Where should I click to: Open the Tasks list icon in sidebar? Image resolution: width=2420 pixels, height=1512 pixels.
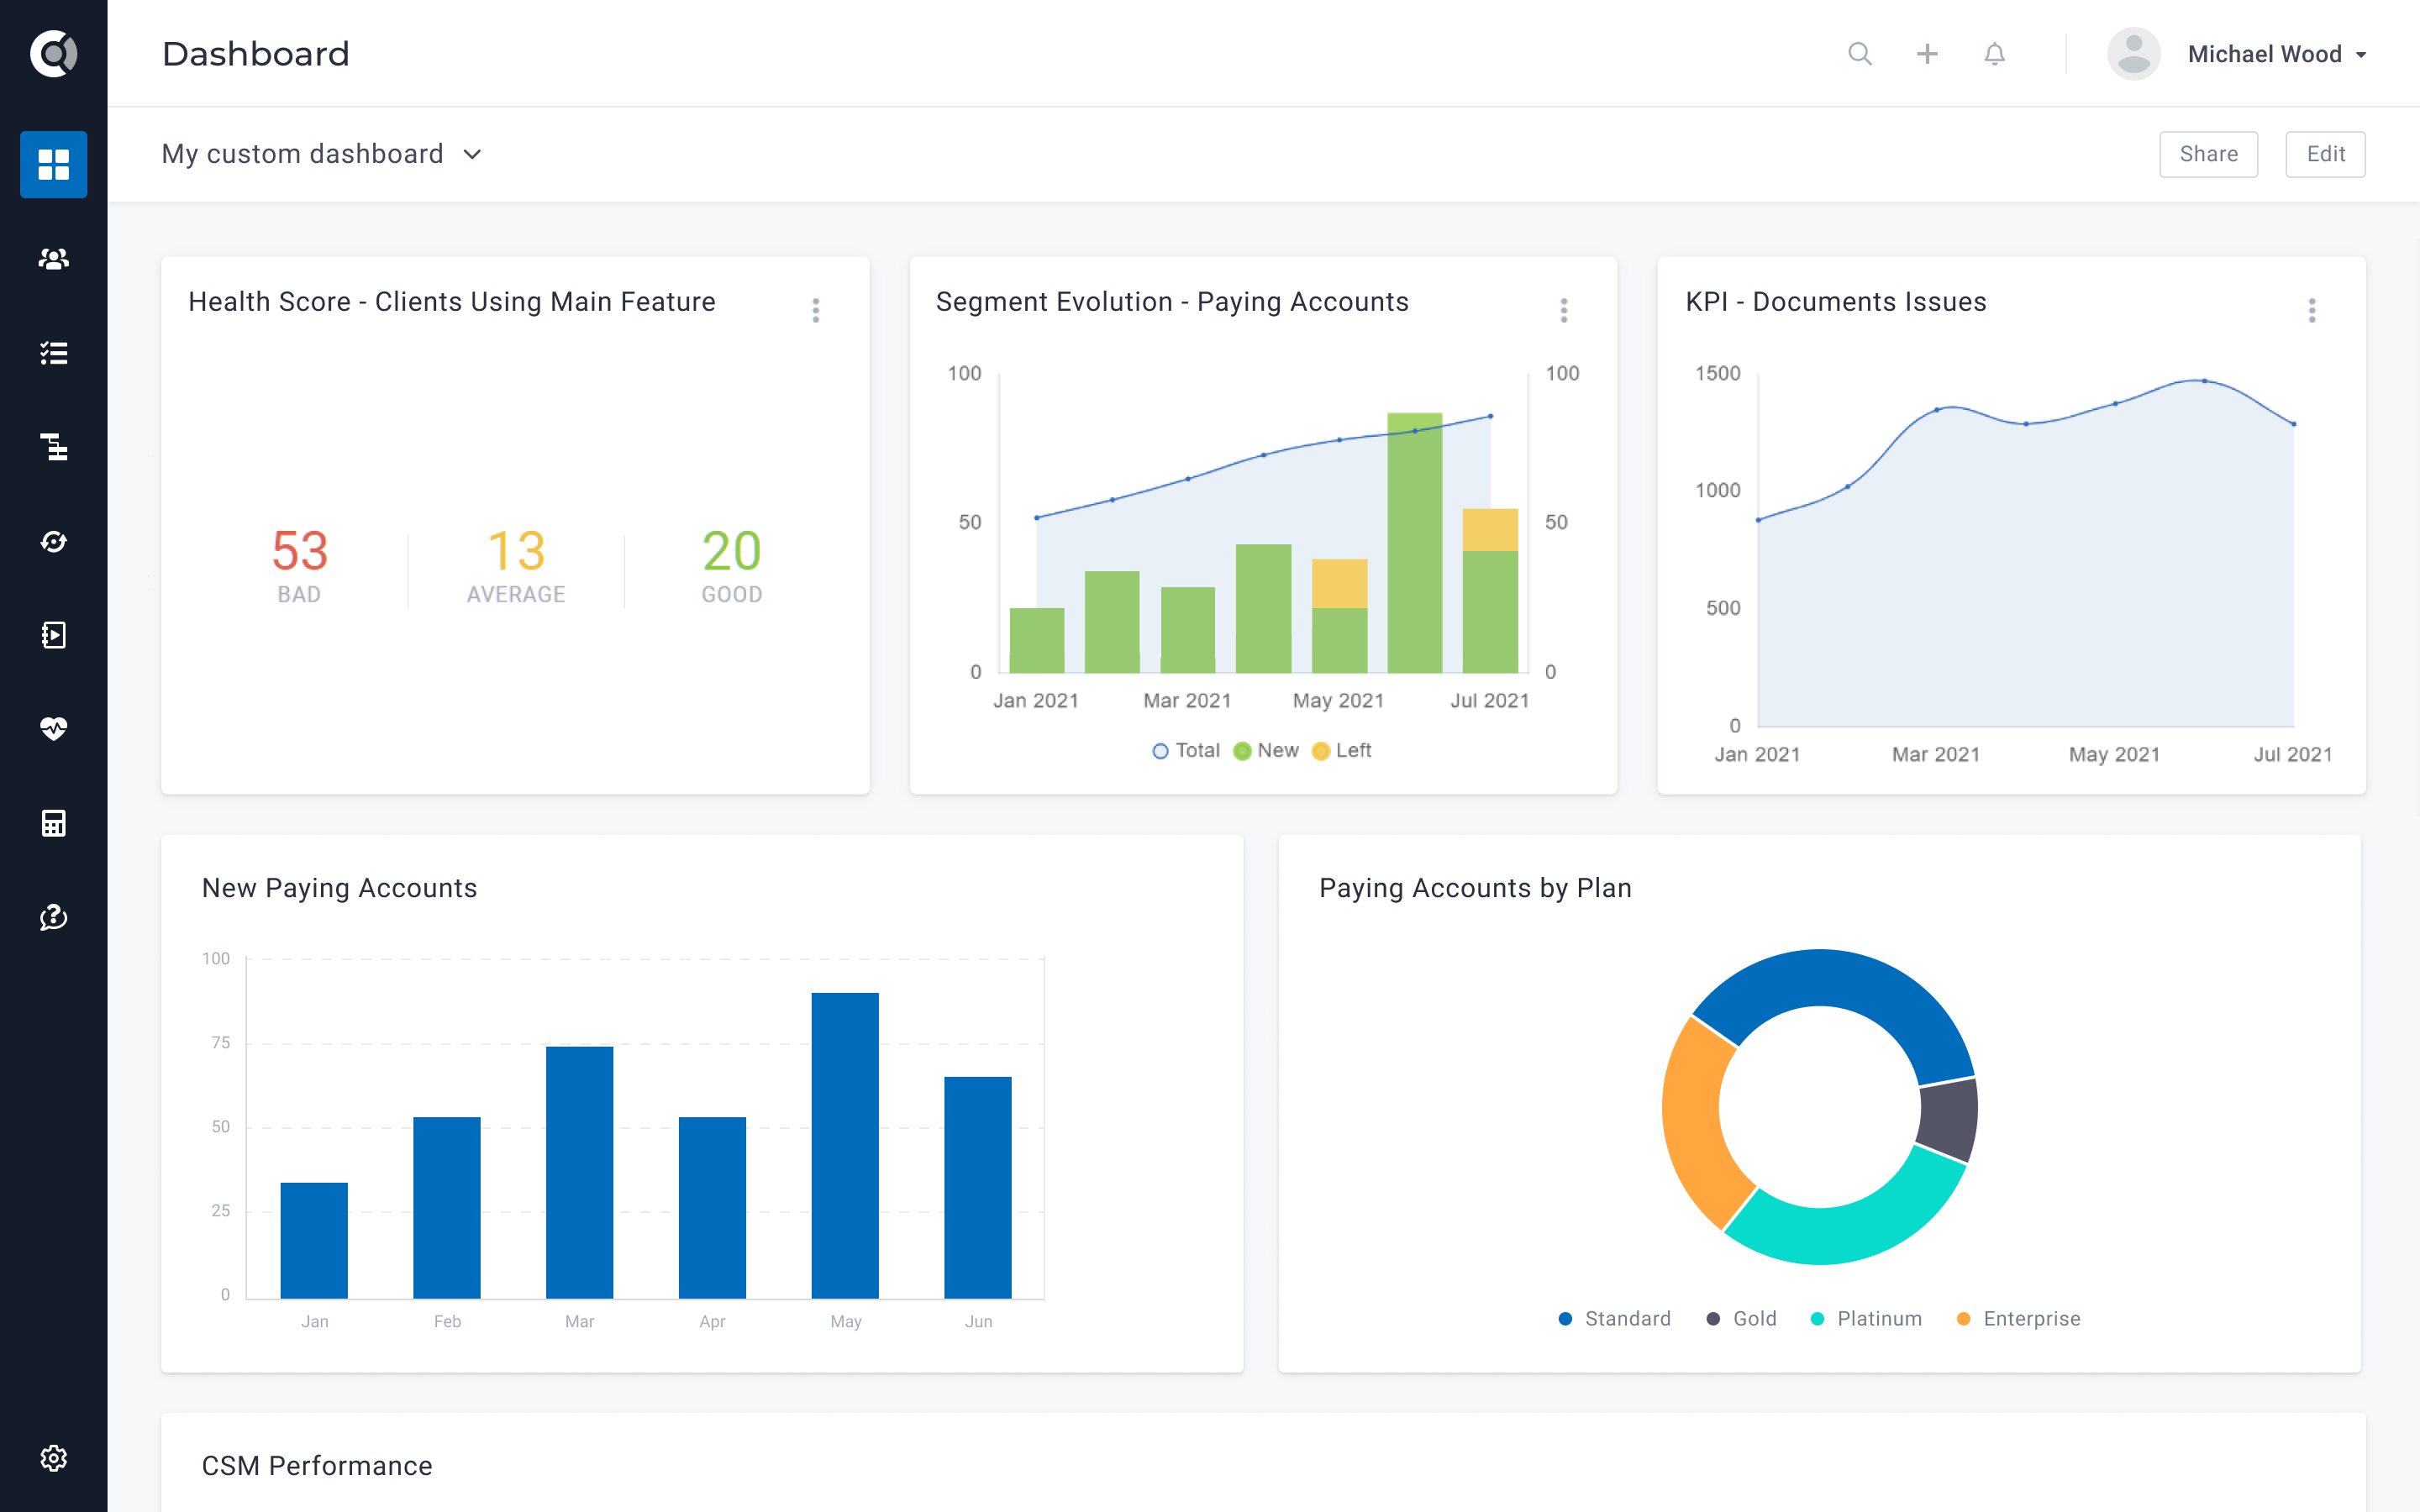click(x=52, y=354)
